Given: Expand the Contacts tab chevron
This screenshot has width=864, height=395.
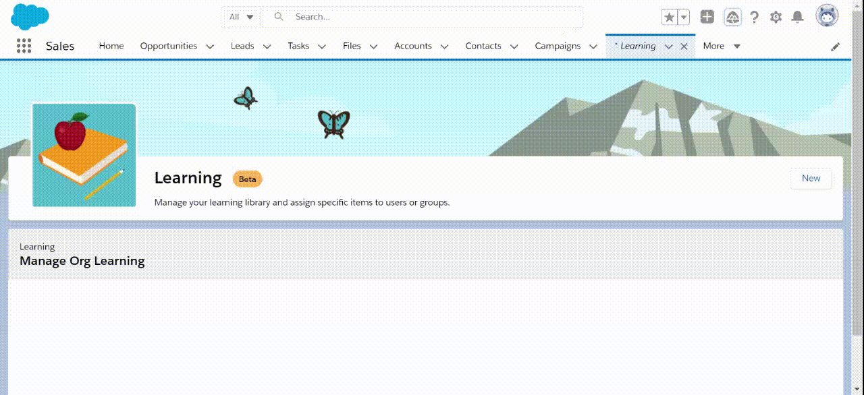Looking at the screenshot, I should 514,47.
